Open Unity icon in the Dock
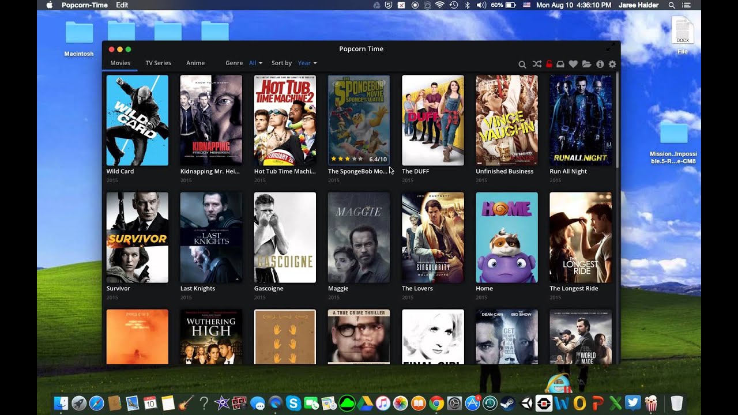 (x=526, y=403)
